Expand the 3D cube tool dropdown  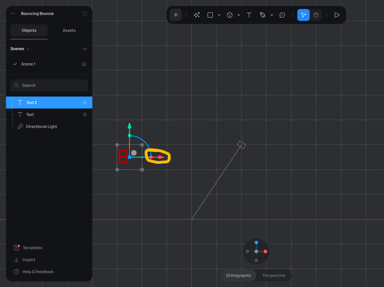tap(238, 15)
